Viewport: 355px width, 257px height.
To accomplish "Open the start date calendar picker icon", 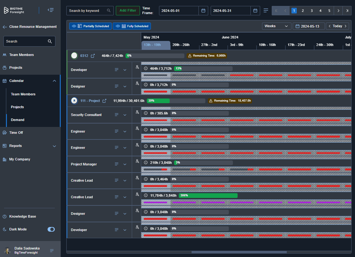I will click(x=203, y=11).
